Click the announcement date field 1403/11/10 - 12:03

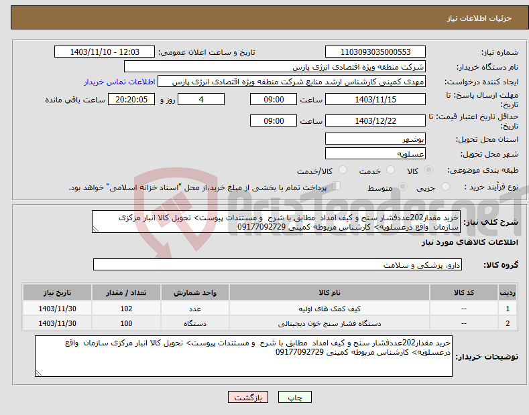(105, 52)
